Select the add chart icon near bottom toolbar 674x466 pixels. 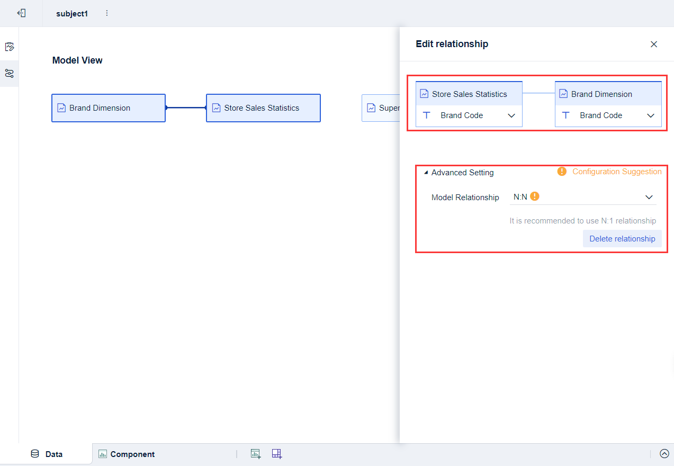[x=256, y=454]
